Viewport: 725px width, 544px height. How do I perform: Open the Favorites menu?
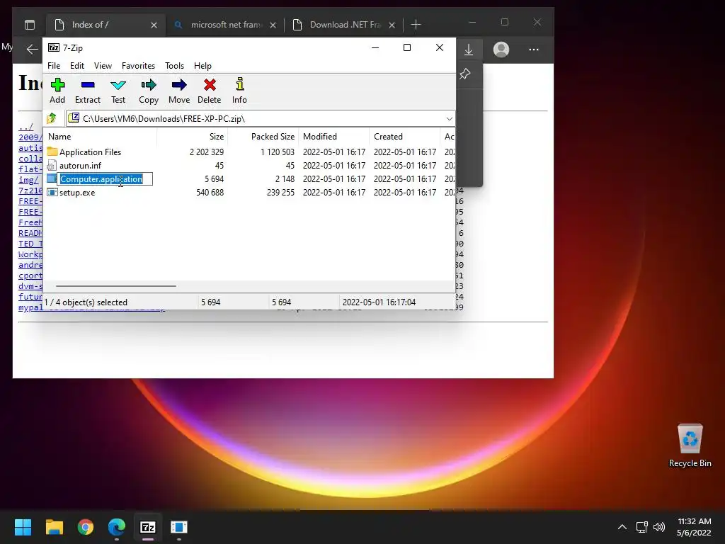pyautogui.click(x=138, y=66)
